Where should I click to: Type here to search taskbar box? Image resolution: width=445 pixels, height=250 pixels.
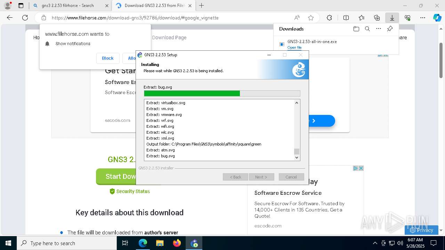(x=66, y=243)
